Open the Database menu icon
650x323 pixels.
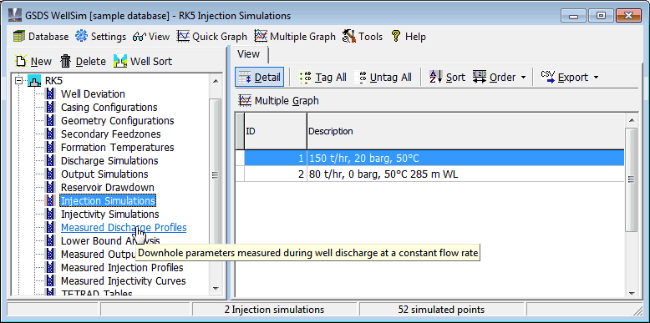tap(19, 37)
